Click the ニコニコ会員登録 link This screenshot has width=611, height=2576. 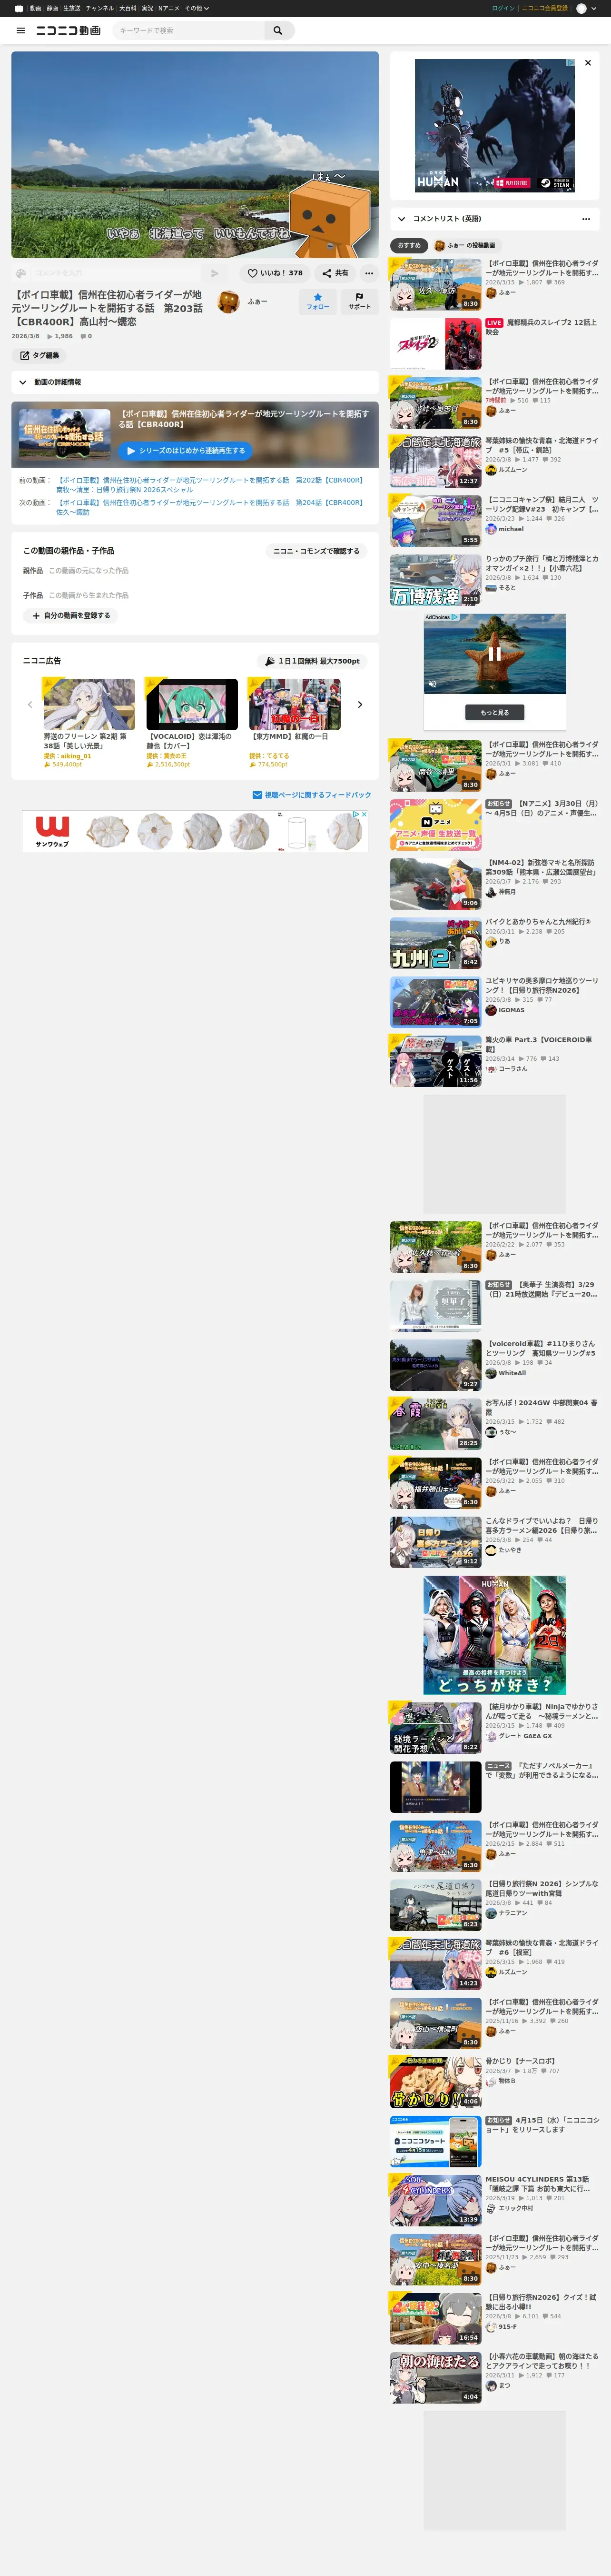click(545, 8)
